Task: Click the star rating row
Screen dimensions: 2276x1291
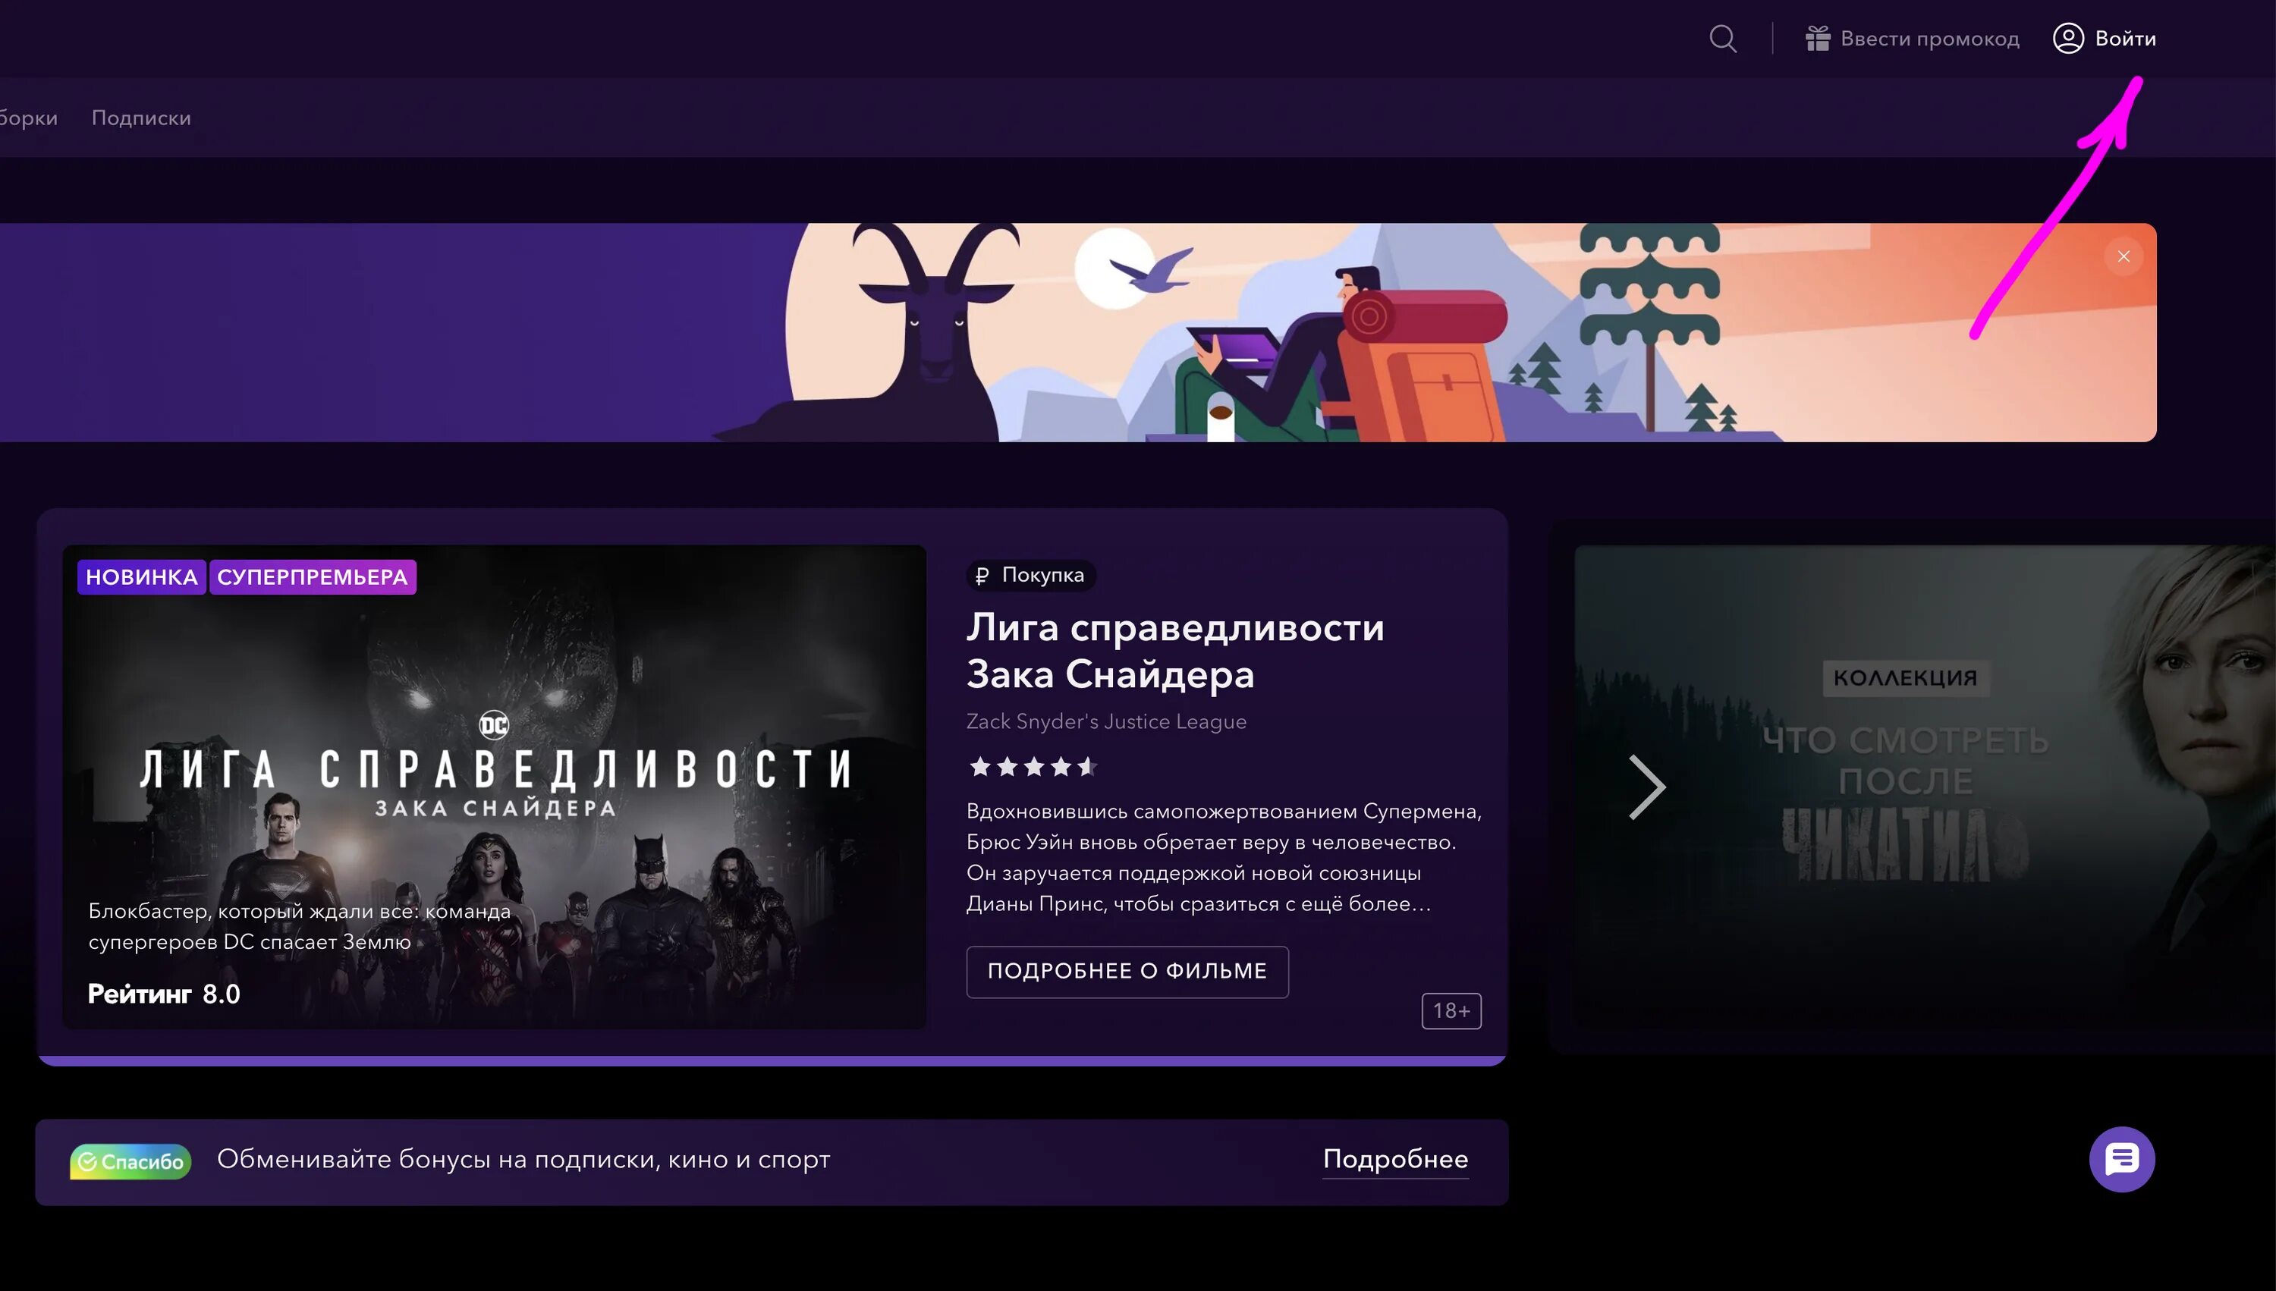Action: [x=1034, y=767]
